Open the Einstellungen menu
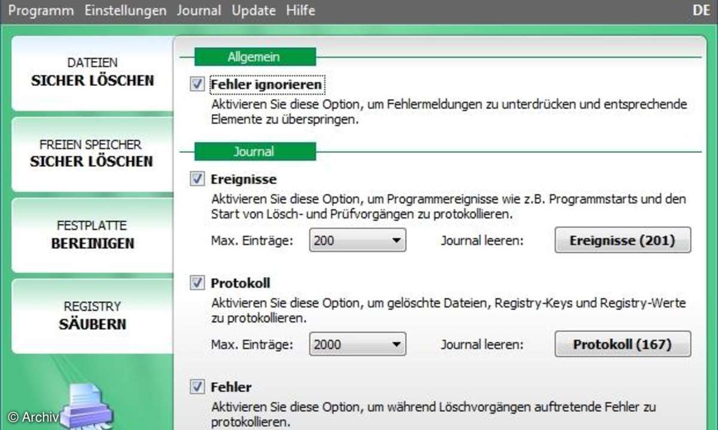Viewport: 718px width, 430px height. (x=126, y=11)
